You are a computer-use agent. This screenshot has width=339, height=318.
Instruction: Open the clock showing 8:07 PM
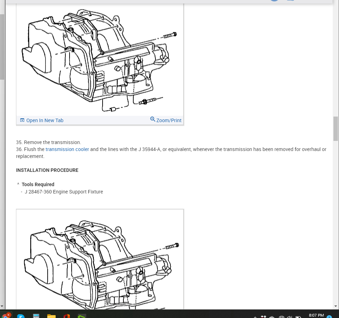[316, 316]
